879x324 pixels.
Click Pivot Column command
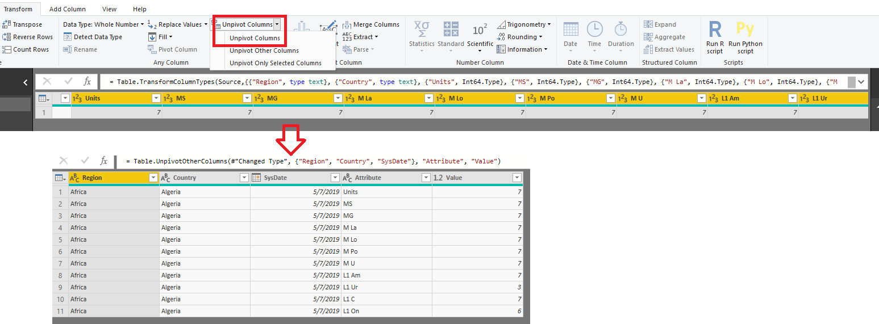point(172,49)
